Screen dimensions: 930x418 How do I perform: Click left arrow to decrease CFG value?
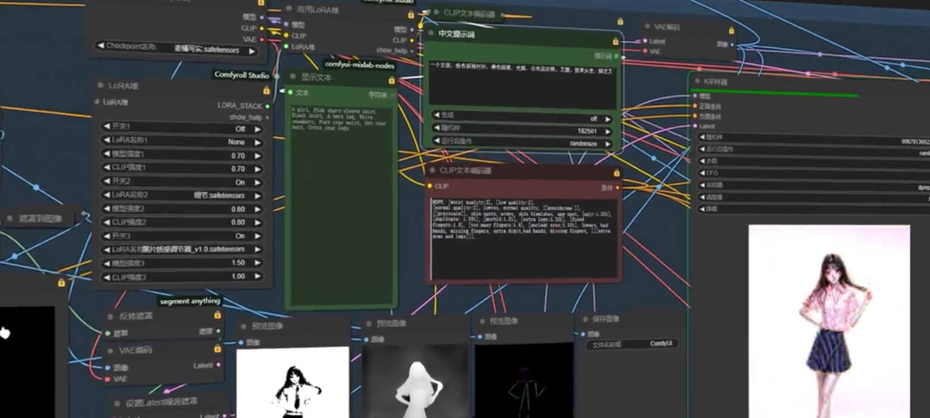tap(702, 173)
